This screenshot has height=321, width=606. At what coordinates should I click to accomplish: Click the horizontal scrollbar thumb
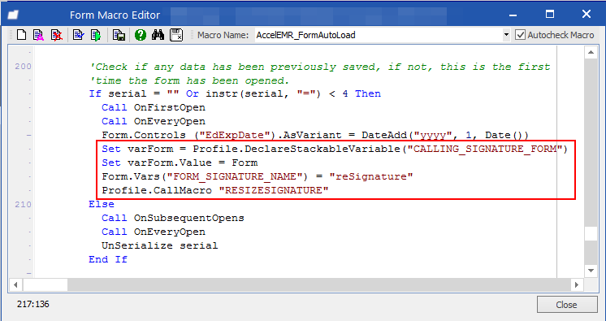coord(45,285)
